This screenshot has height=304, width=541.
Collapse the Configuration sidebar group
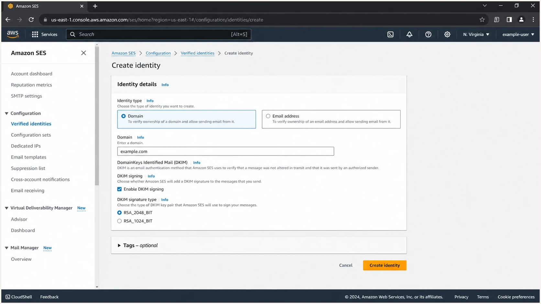tap(6, 113)
